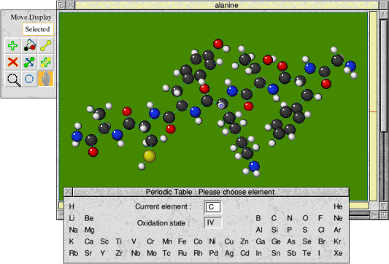The image size is (389, 264).
Task: Choose element Mo in periodic table
Action: click(x=152, y=253)
